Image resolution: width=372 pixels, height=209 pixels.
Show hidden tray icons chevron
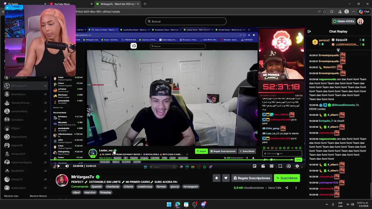pos(327,204)
